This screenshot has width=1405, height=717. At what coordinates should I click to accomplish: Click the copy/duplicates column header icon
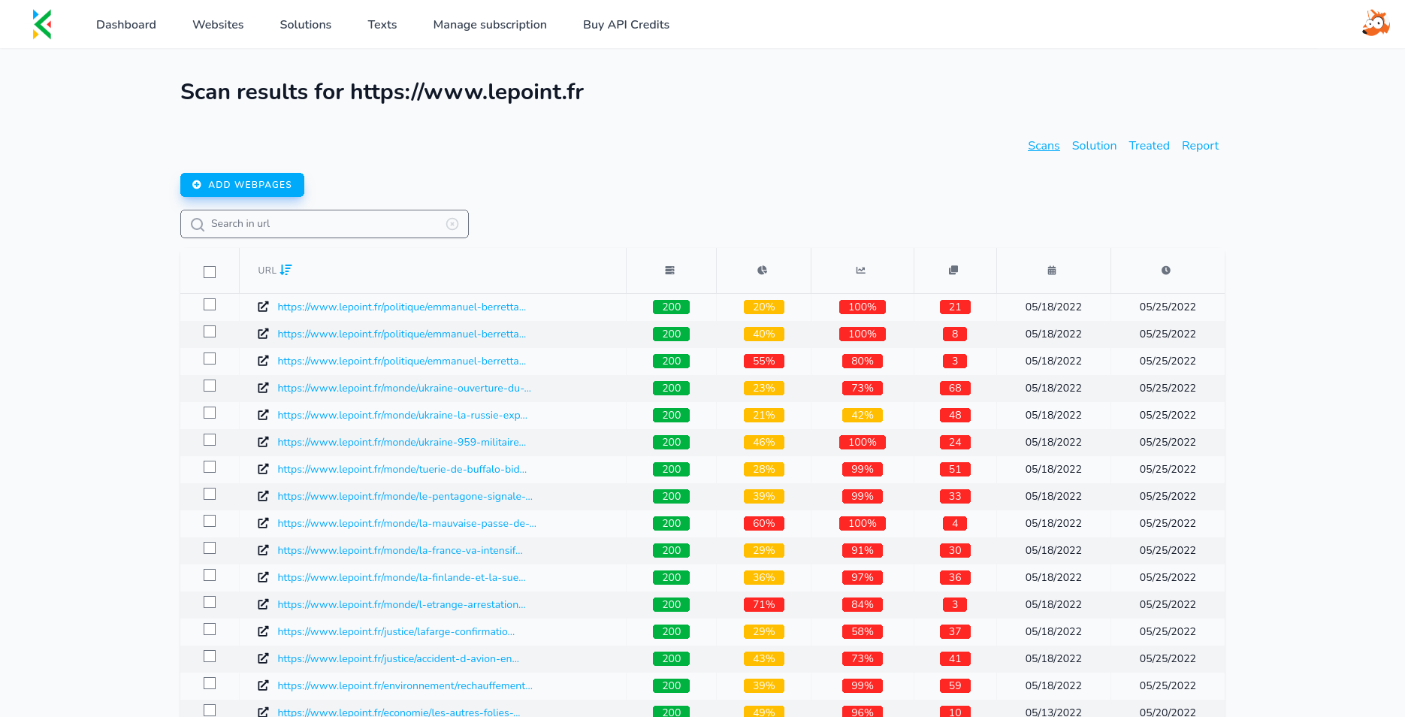[x=953, y=270]
